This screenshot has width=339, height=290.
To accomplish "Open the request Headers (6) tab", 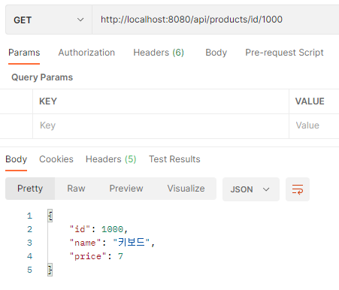I will [159, 53].
